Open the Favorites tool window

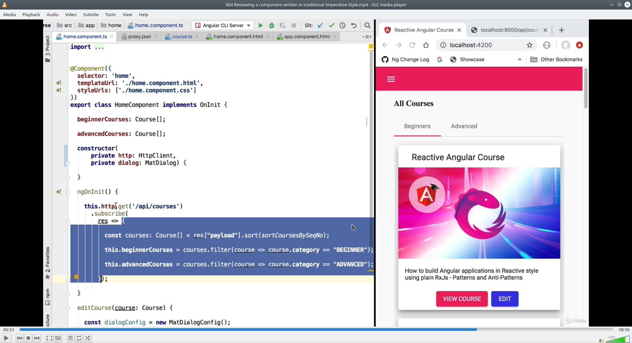pyautogui.click(x=48, y=263)
